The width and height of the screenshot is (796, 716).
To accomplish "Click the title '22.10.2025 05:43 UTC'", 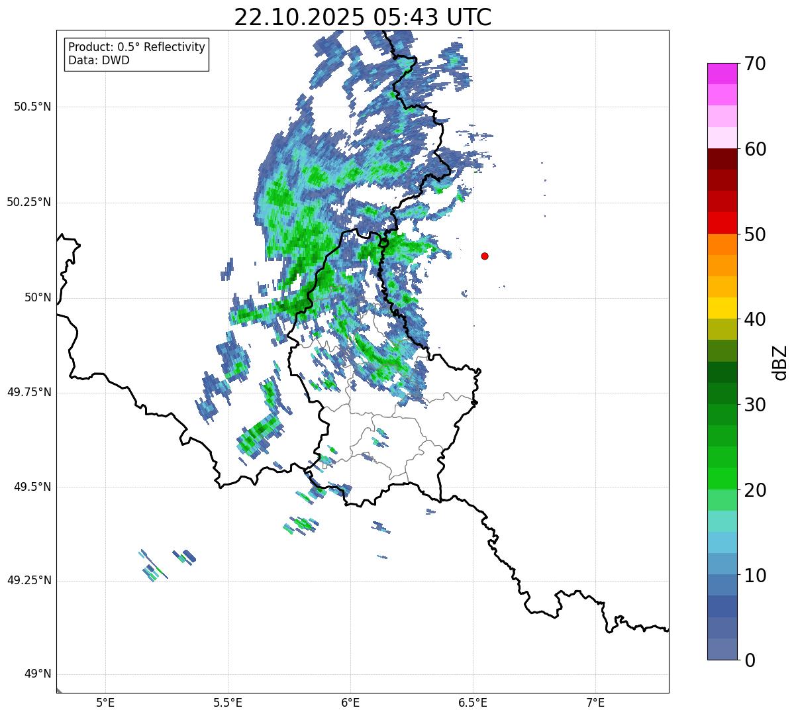I will pos(363,17).
